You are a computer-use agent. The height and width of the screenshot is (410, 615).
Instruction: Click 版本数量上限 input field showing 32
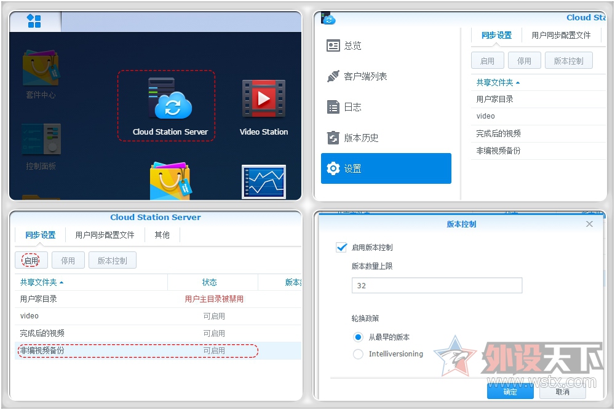[x=437, y=285]
